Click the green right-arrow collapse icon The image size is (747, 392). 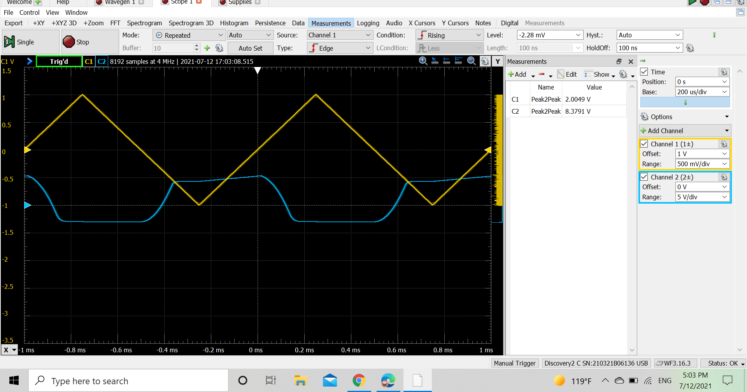click(x=643, y=61)
